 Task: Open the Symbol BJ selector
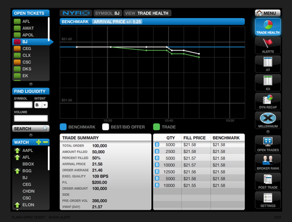point(107,13)
